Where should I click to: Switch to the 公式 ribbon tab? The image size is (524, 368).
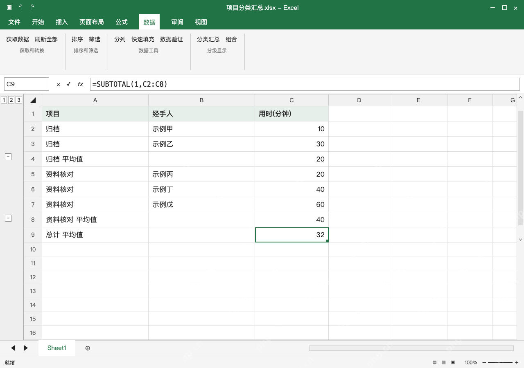coord(122,22)
